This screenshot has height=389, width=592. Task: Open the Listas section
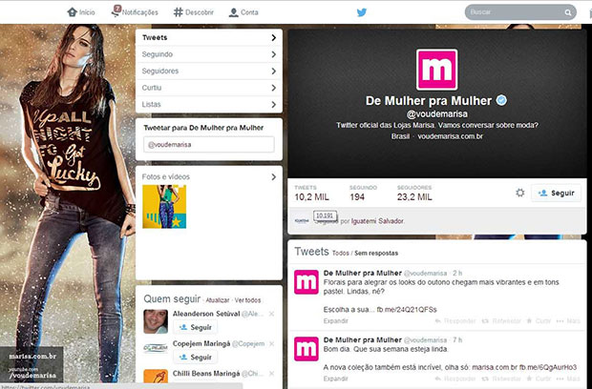[209, 104]
